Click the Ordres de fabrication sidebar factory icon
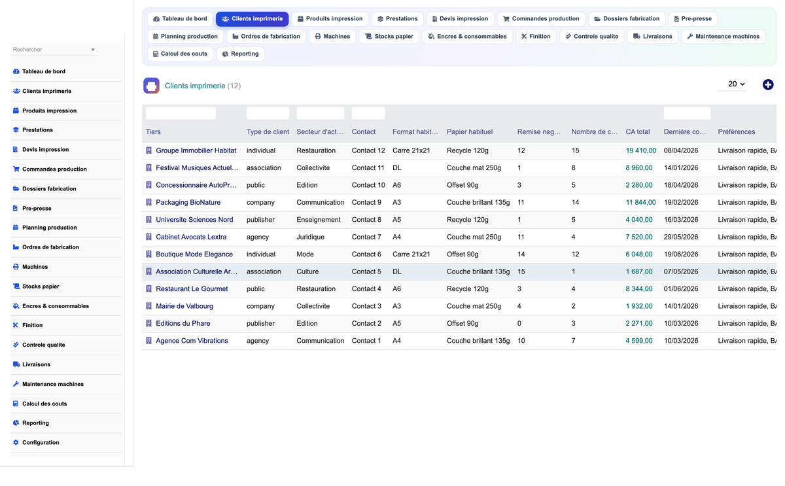Screen dimensions: 785x486 point(16,247)
